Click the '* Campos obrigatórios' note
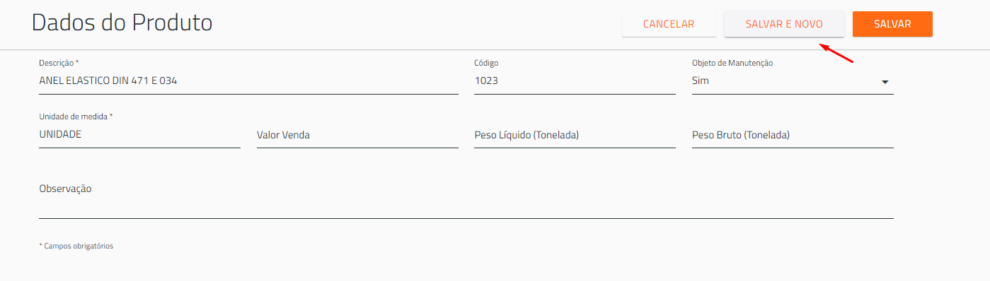 click(76, 246)
